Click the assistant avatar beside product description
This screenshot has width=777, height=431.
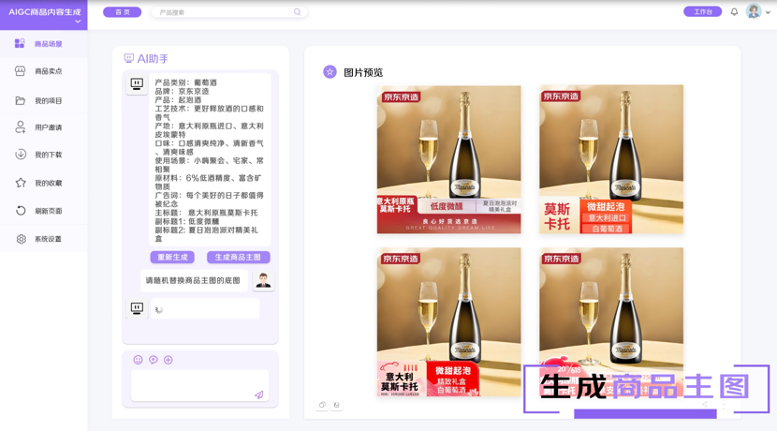[x=137, y=83]
